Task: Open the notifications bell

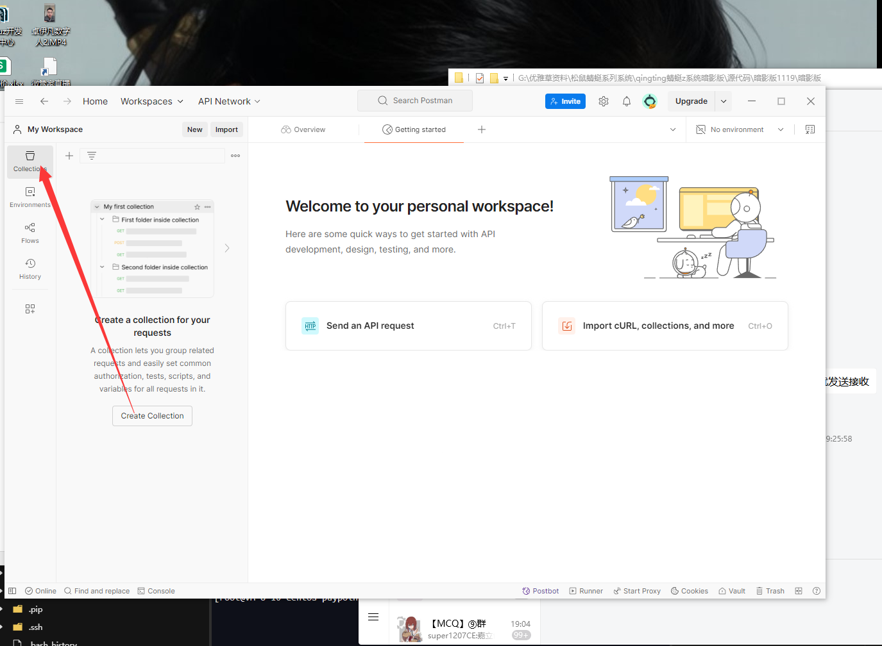Action: click(x=627, y=101)
